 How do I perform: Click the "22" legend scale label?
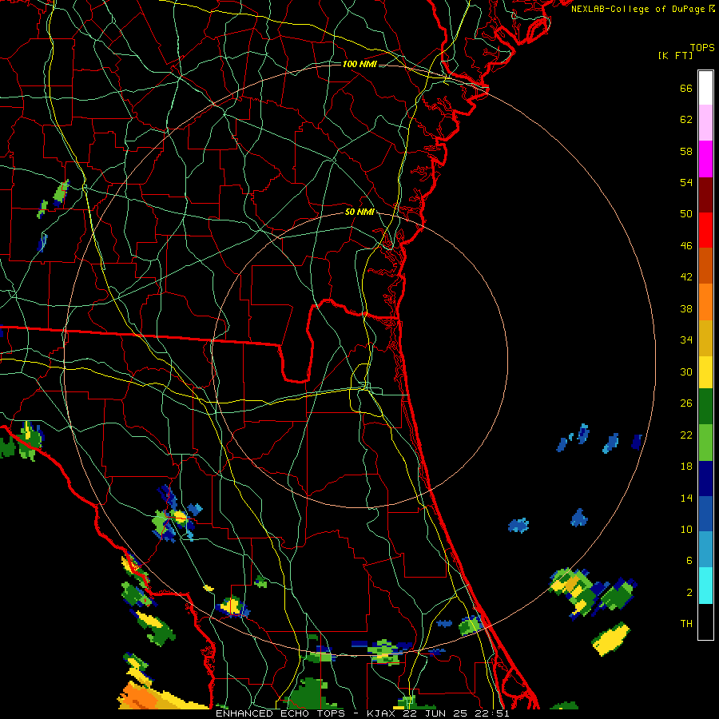686,435
